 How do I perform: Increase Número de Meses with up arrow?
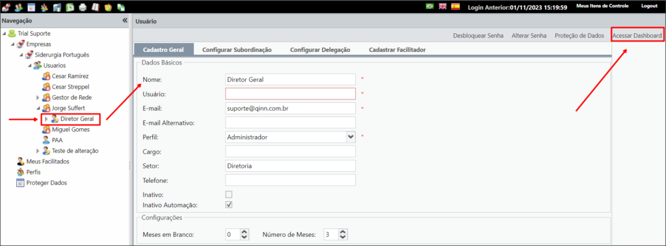click(x=343, y=232)
